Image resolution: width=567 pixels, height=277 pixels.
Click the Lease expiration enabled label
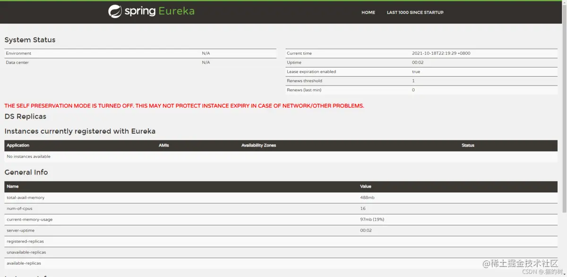click(x=311, y=72)
